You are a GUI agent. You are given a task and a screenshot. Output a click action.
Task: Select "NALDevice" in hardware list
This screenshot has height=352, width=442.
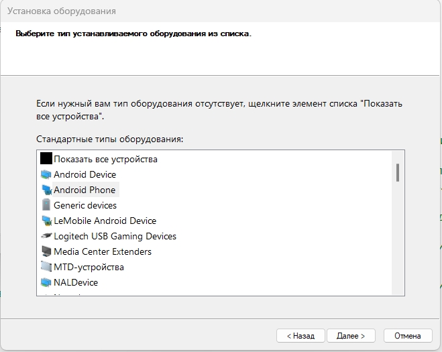click(x=76, y=282)
